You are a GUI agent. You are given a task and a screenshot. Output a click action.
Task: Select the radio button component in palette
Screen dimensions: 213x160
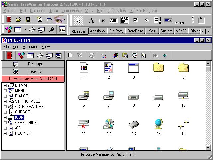[146, 20]
